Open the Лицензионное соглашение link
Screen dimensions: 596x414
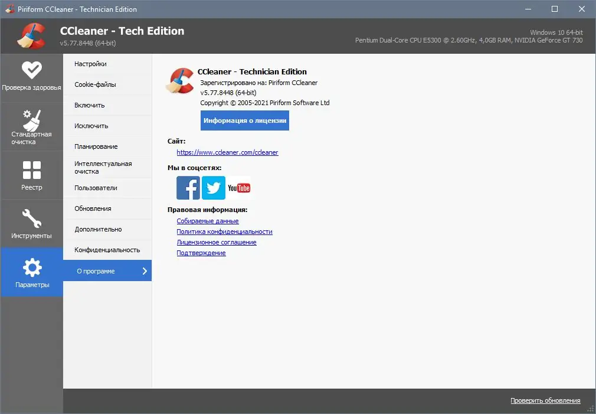click(x=216, y=242)
